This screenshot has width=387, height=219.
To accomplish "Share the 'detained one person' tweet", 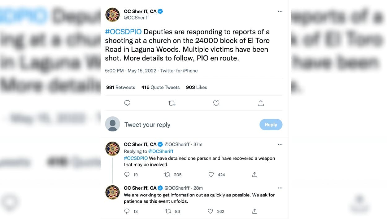I will click(254, 175).
